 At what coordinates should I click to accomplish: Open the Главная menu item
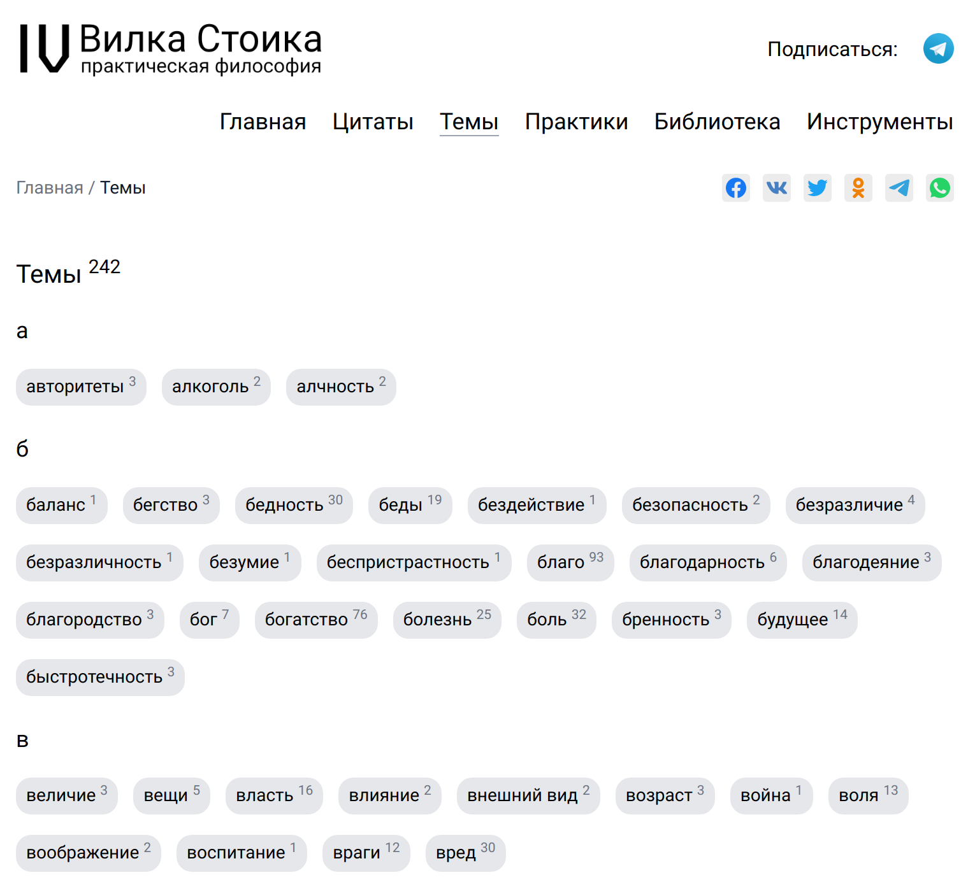pos(263,122)
